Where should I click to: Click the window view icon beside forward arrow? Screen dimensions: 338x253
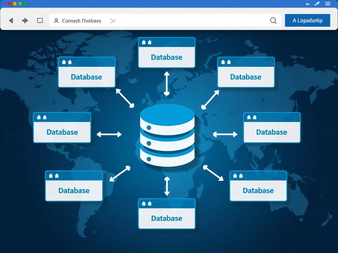(x=40, y=20)
